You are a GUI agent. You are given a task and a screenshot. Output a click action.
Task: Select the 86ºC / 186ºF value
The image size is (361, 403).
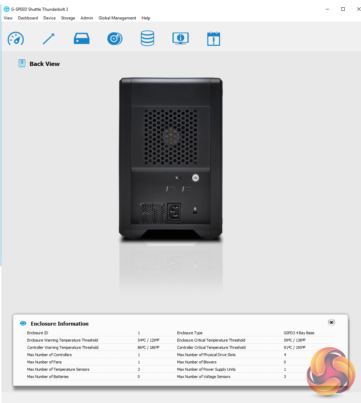click(149, 347)
